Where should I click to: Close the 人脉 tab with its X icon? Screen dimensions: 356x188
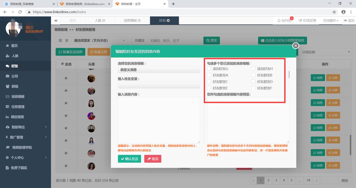pos(104,21)
